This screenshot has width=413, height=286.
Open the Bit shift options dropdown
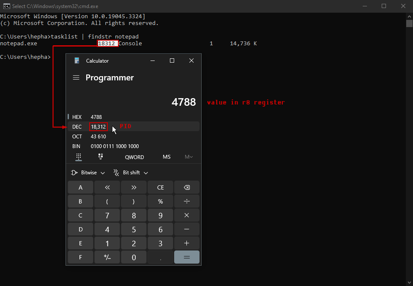pyautogui.click(x=131, y=173)
